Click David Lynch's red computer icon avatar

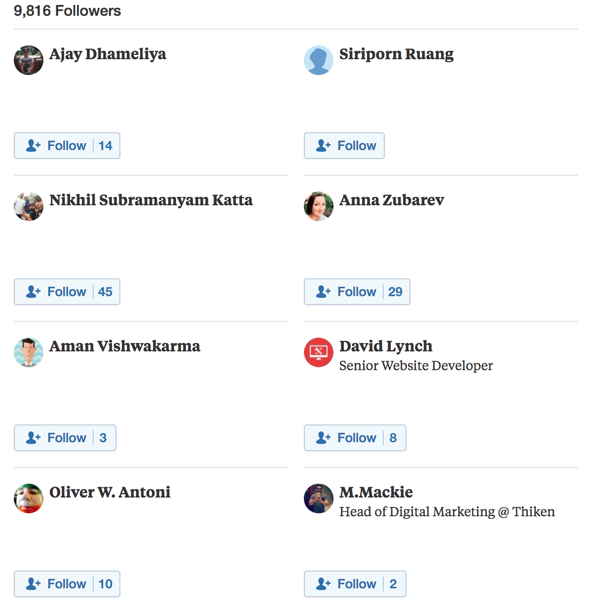click(319, 352)
